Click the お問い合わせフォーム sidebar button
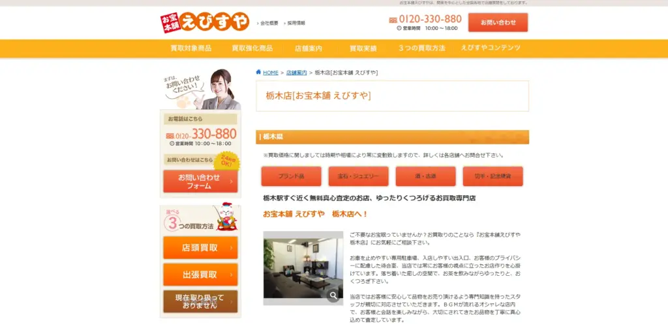 point(200,182)
